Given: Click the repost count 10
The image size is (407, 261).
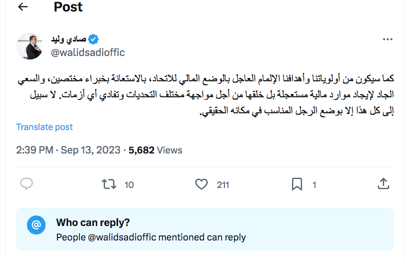Looking at the screenshot, I should point(129,185).
